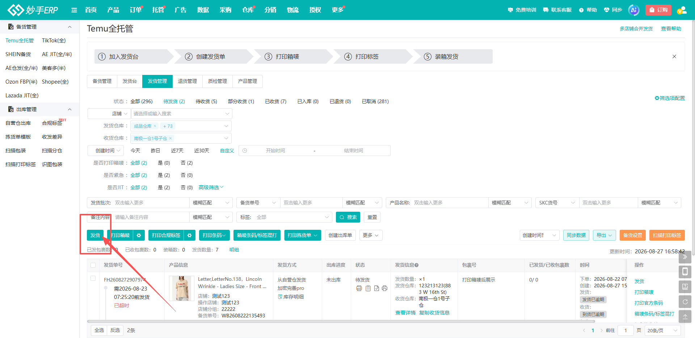
Task: Open the 20条/页 page size dropdown
Action: click(x=662, y=330)
